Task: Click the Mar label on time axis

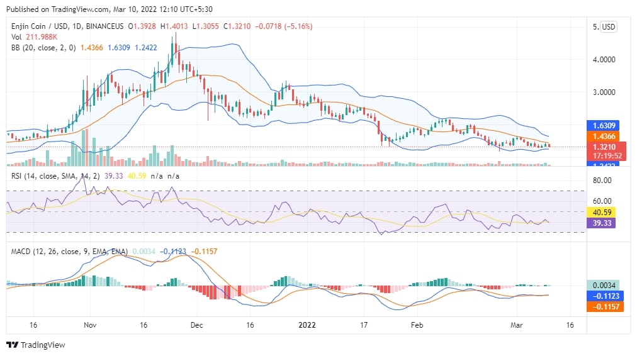Action: click(517, 325)
